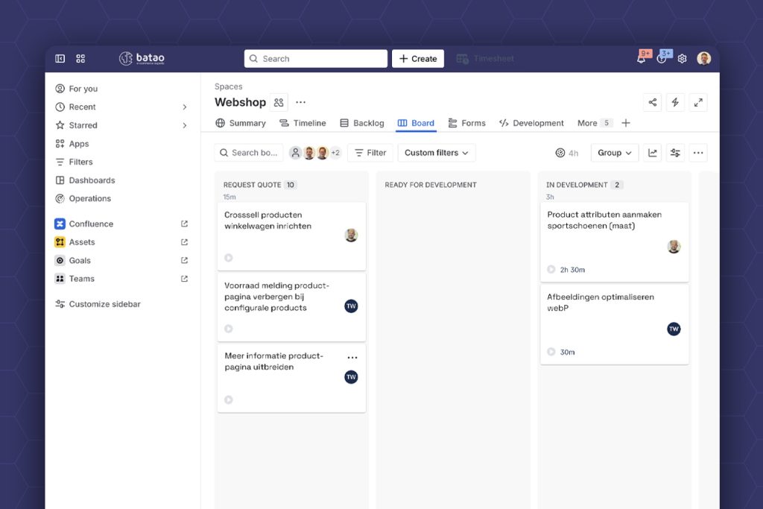Open the Custom filters dropdown

437,153
